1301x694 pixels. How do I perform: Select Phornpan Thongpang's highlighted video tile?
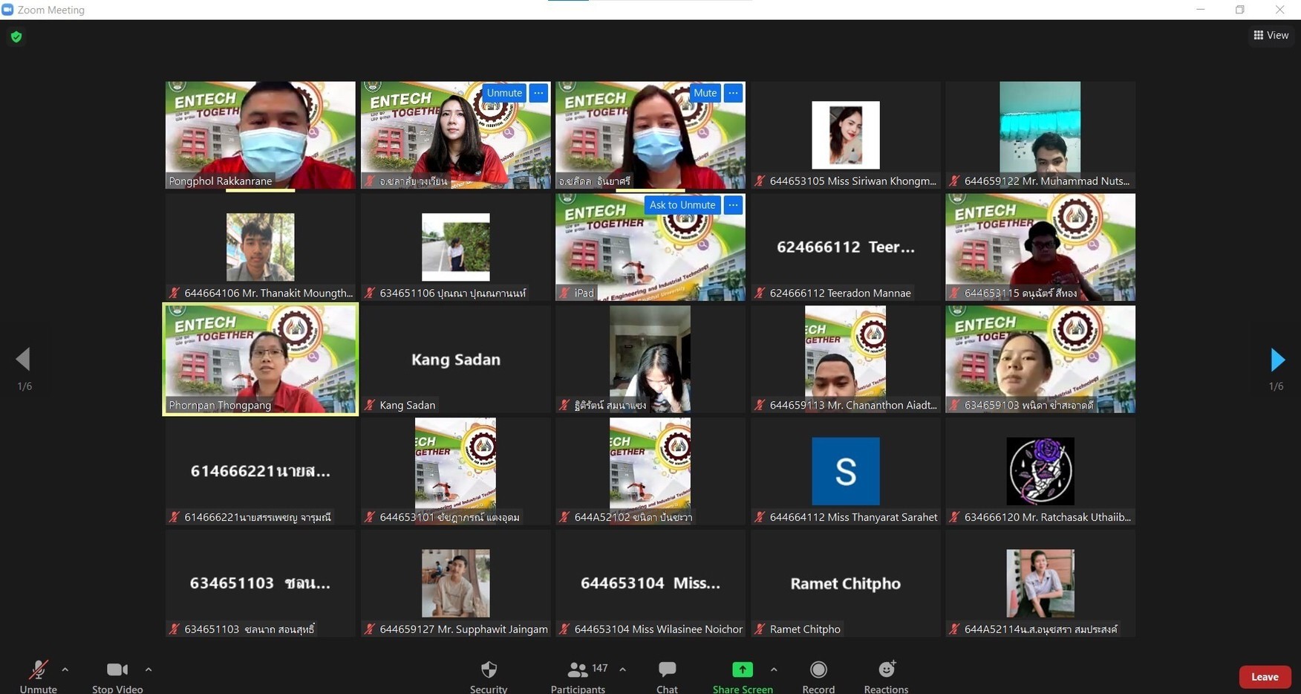coord(260,360)
